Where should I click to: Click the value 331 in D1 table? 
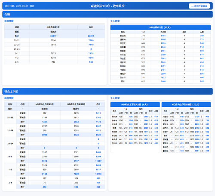click(x=143, y=78)
